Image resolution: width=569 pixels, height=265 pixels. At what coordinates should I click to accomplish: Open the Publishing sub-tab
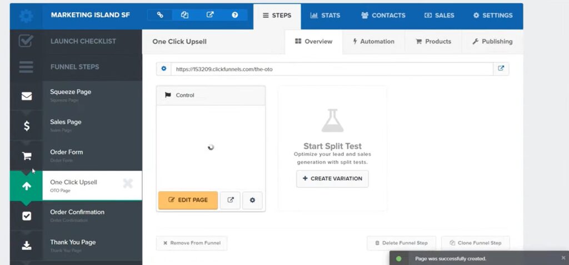(x=492, y=42)
